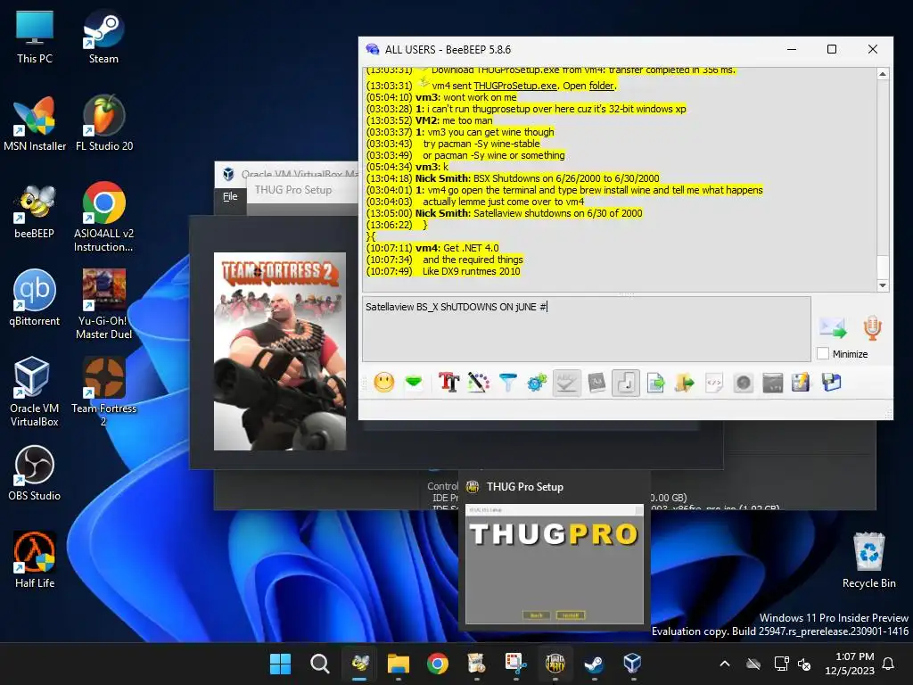Click the Team Fortress 2 cover art
913x685 pixels.
click(279, 351)
